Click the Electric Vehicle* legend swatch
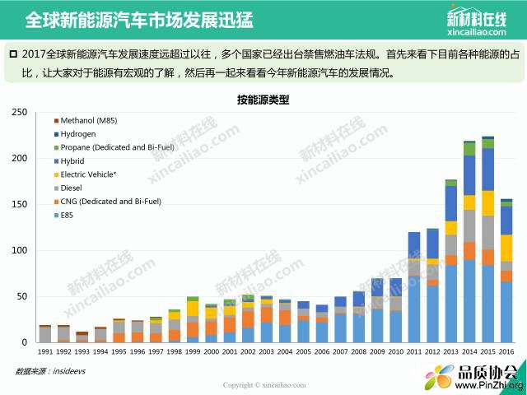The width and height of the screenshot is (527, 395). (57, 174)
